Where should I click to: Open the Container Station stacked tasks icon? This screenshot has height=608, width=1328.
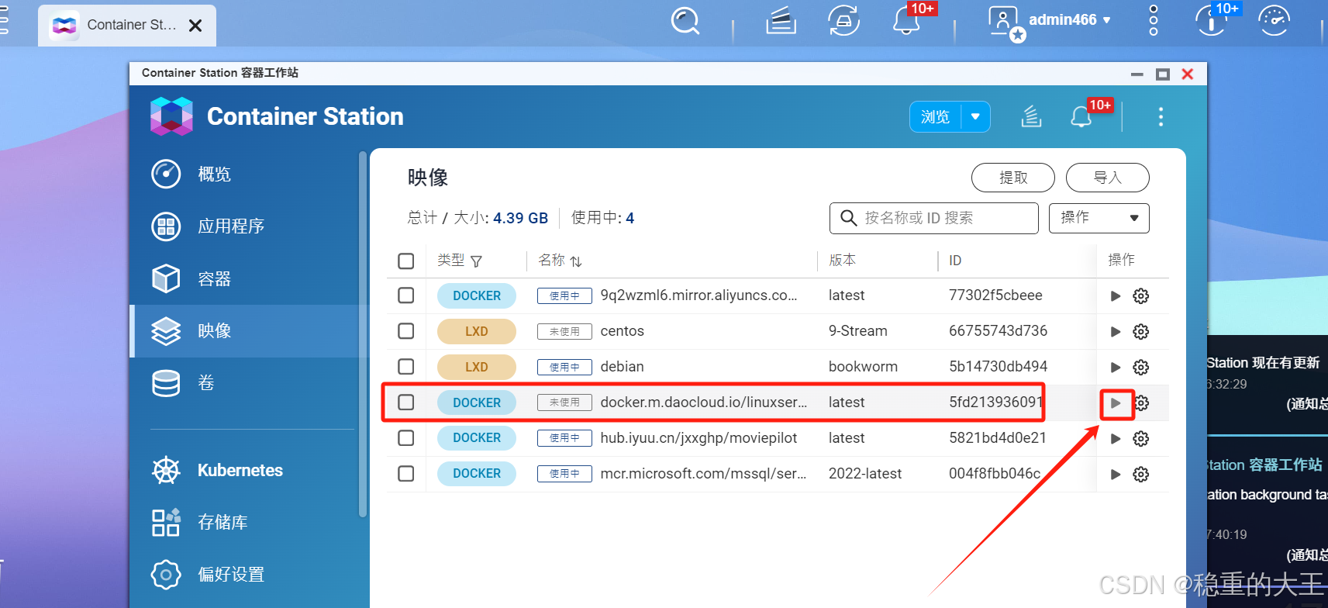[1031, 117]
